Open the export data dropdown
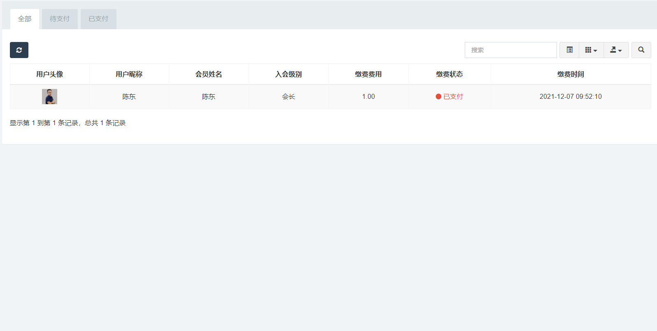This screenshot has height=331, width=657. point(616,50)
